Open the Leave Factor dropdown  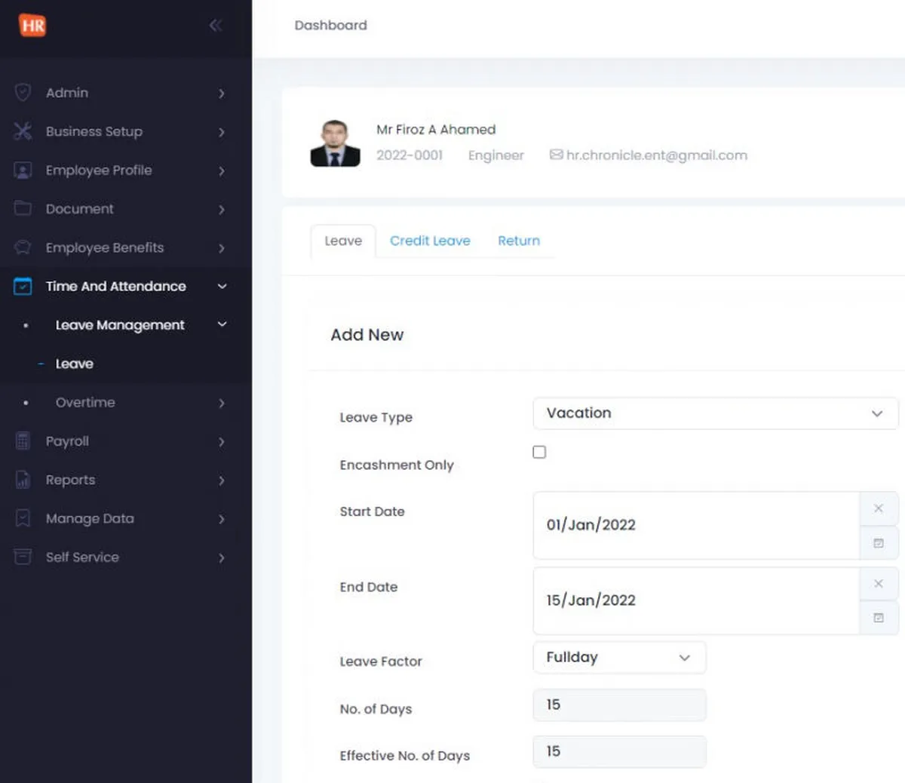pos(619,657)
